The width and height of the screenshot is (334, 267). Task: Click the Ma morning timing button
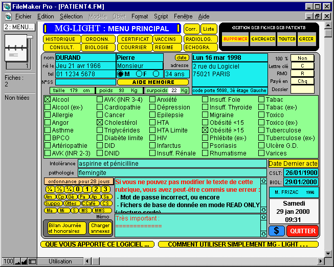50,211
